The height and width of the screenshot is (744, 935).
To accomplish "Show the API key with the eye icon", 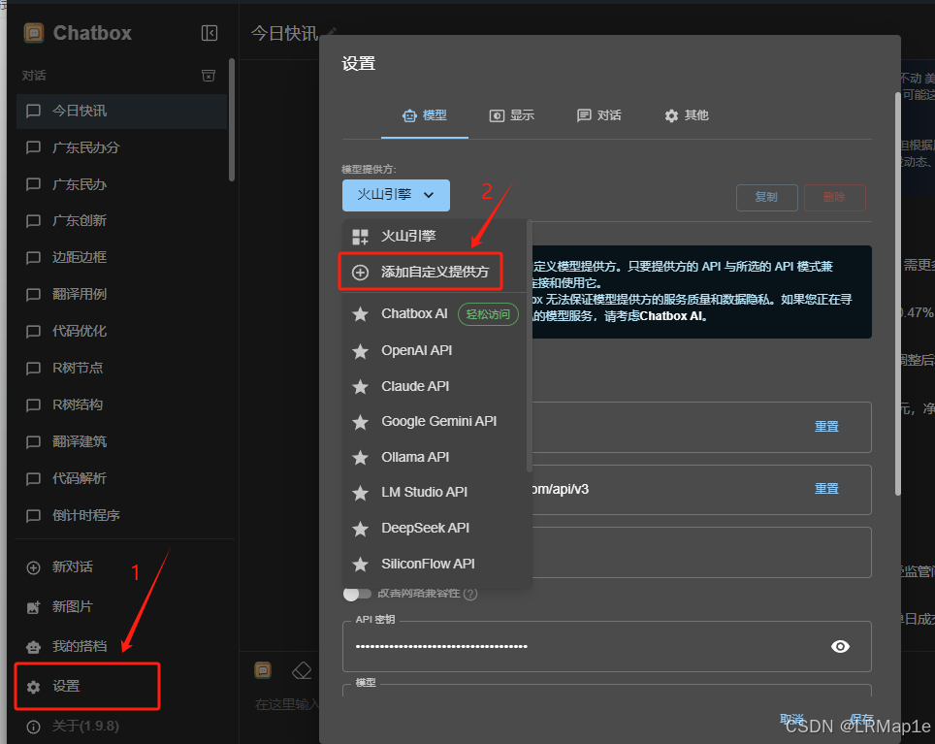I will tap(840, 646).
